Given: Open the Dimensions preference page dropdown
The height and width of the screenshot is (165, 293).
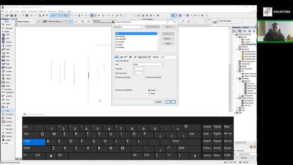Looking at the screenshot, I should coord(127,27).
